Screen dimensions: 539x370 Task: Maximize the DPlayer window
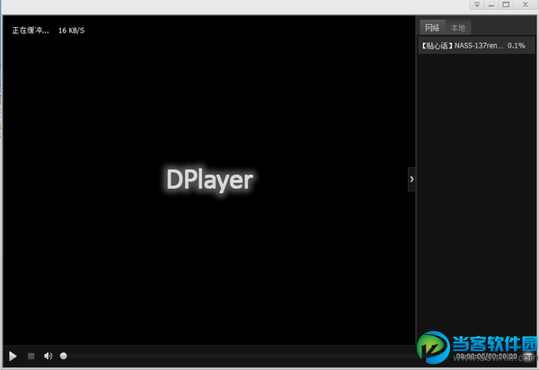[506, 4]
